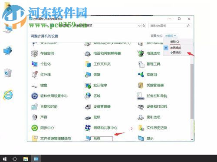This screenshot has height=162, width=217.
Task: Open the 电源选项 power options icon
Action: [141, 53]
